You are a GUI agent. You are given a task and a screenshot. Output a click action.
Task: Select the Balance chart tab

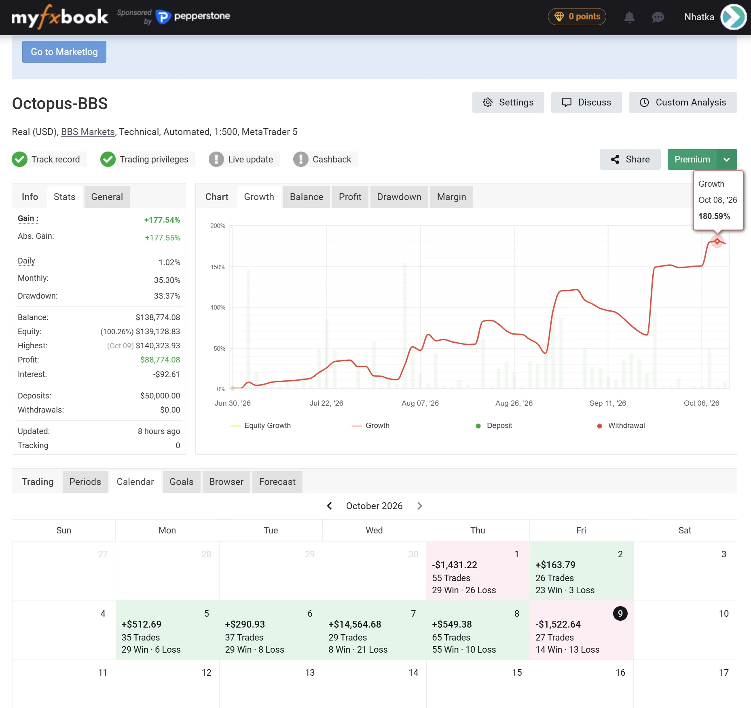click(306, 197)
